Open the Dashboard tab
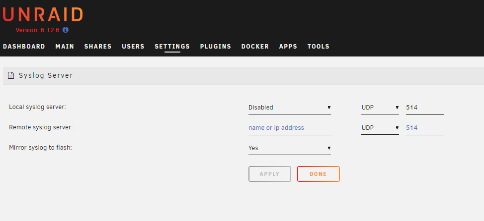 tap(24, 47)
